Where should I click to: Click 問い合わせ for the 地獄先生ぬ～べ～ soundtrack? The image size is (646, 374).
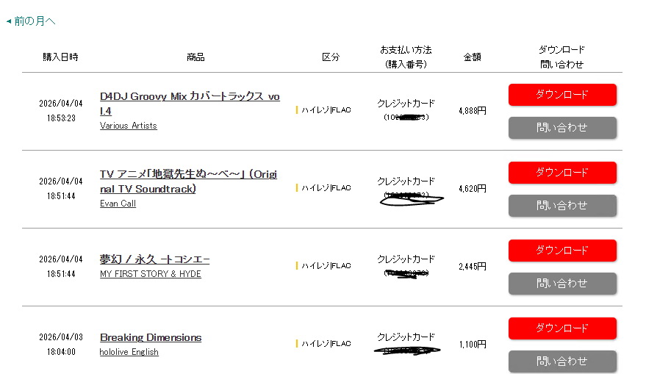(x=562, y=206)
